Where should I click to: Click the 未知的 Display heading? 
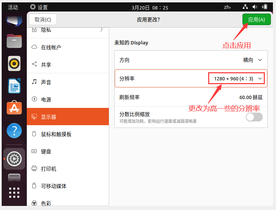pos(131,43)
